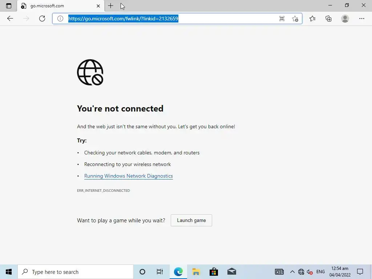Go back to previous page
This screenshot has height=279, width=372.
(10, 19)
